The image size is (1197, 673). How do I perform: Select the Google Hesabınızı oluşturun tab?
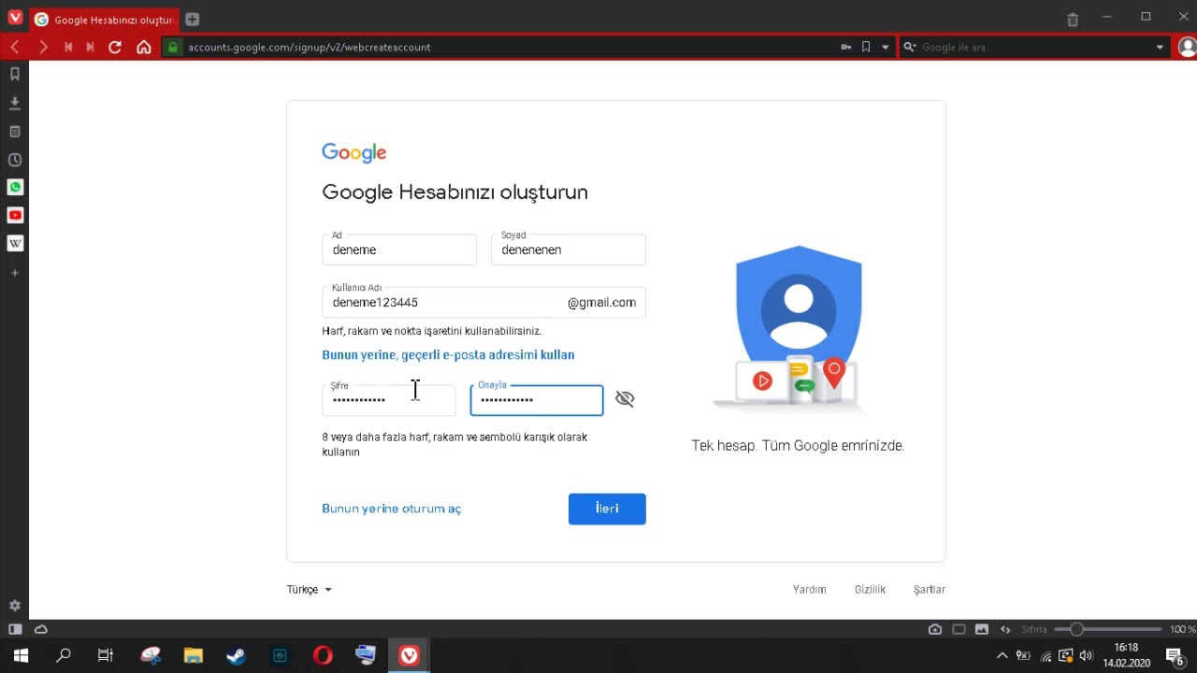104,20
